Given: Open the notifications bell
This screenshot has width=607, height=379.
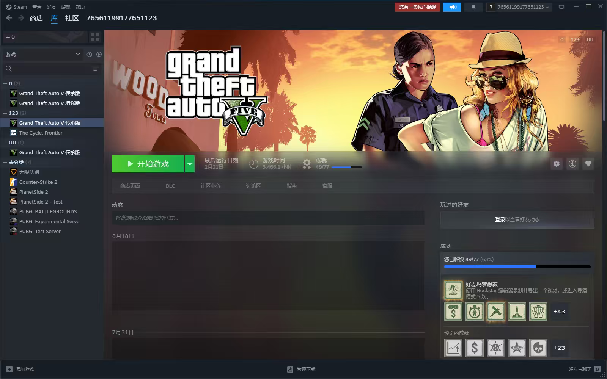Looking at the screenshot, I should point(473,7).
